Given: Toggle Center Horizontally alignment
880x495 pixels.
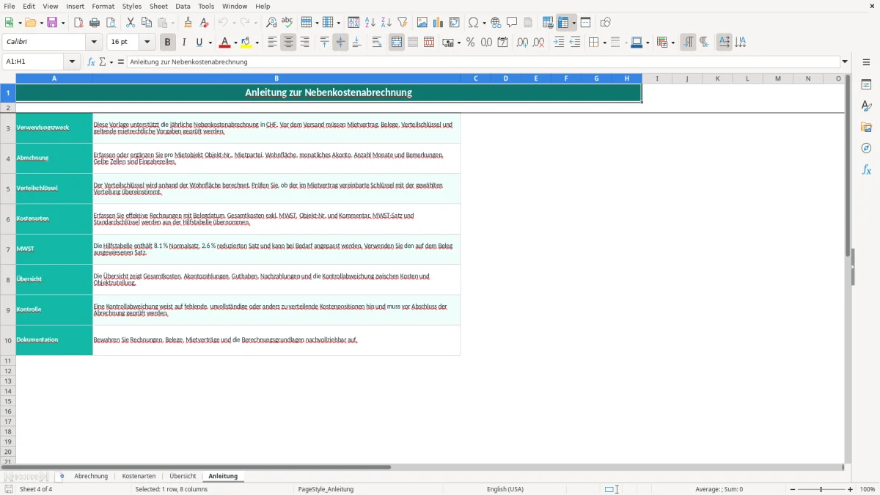Looking at the screenshot, I should coord(288,43).
